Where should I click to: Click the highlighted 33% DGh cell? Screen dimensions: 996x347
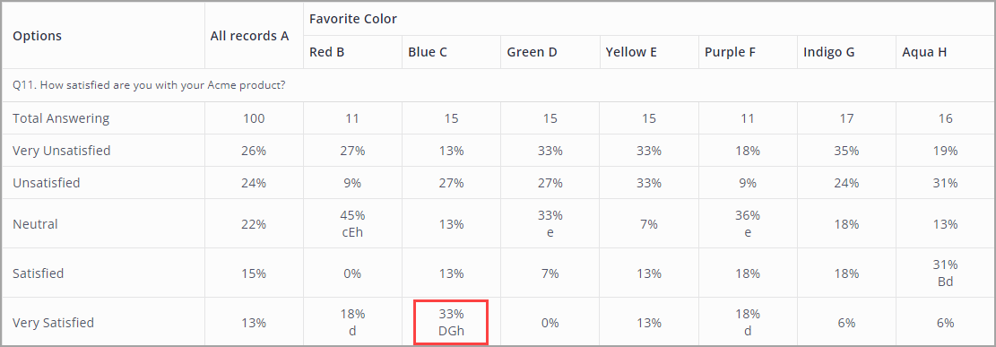pos(451,323)
